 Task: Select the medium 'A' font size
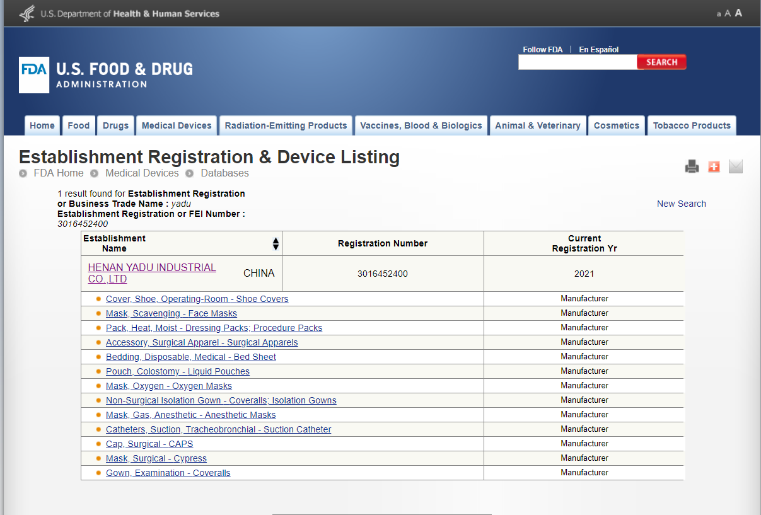tap(728, 13)
